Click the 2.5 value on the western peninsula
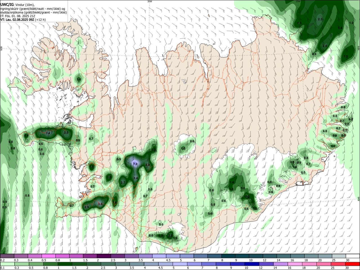The image size is (360, 270). 66,132
